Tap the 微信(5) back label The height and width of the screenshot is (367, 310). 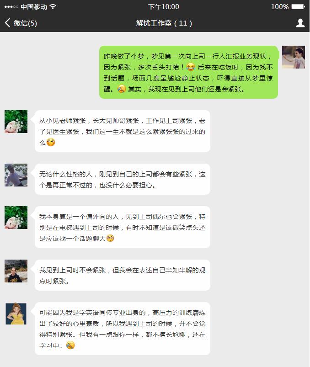(x=25, y=23)
